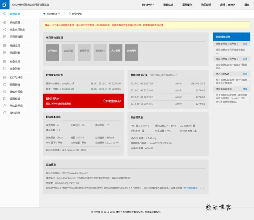Click the DouPHP logo icon
Image resolution: width=254 pixels, height=220 pixels.
pos(5,4)
